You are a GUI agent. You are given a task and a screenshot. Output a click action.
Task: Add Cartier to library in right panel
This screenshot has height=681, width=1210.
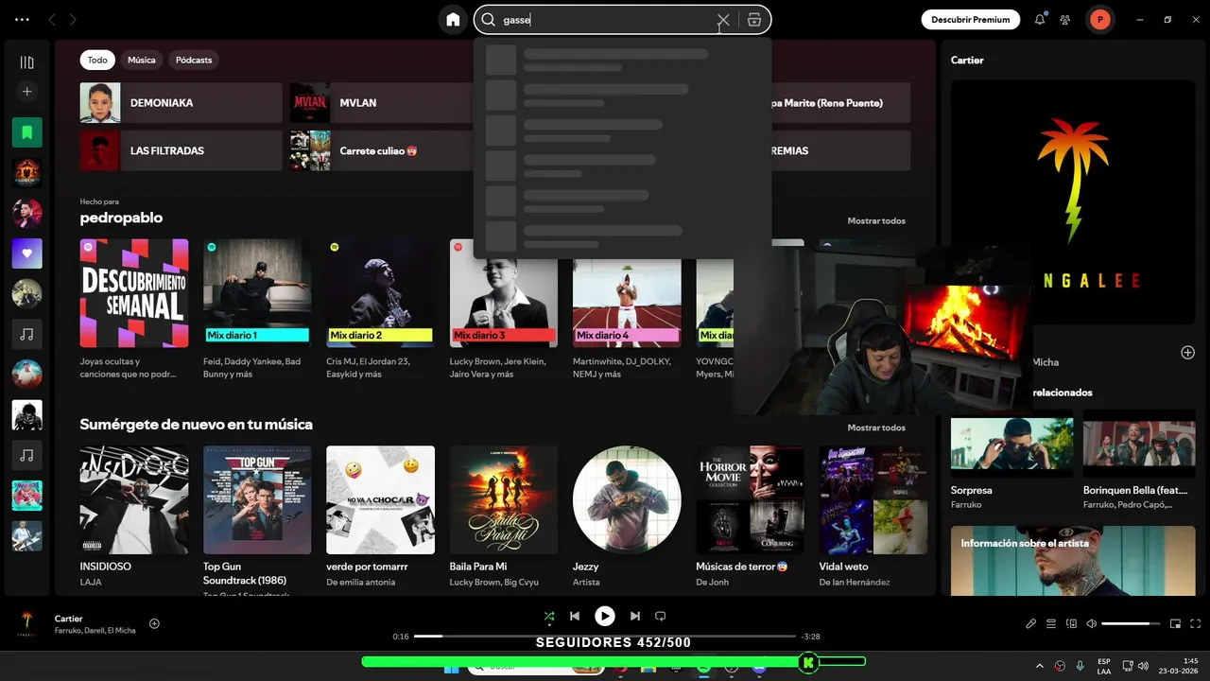(1187, 352)
